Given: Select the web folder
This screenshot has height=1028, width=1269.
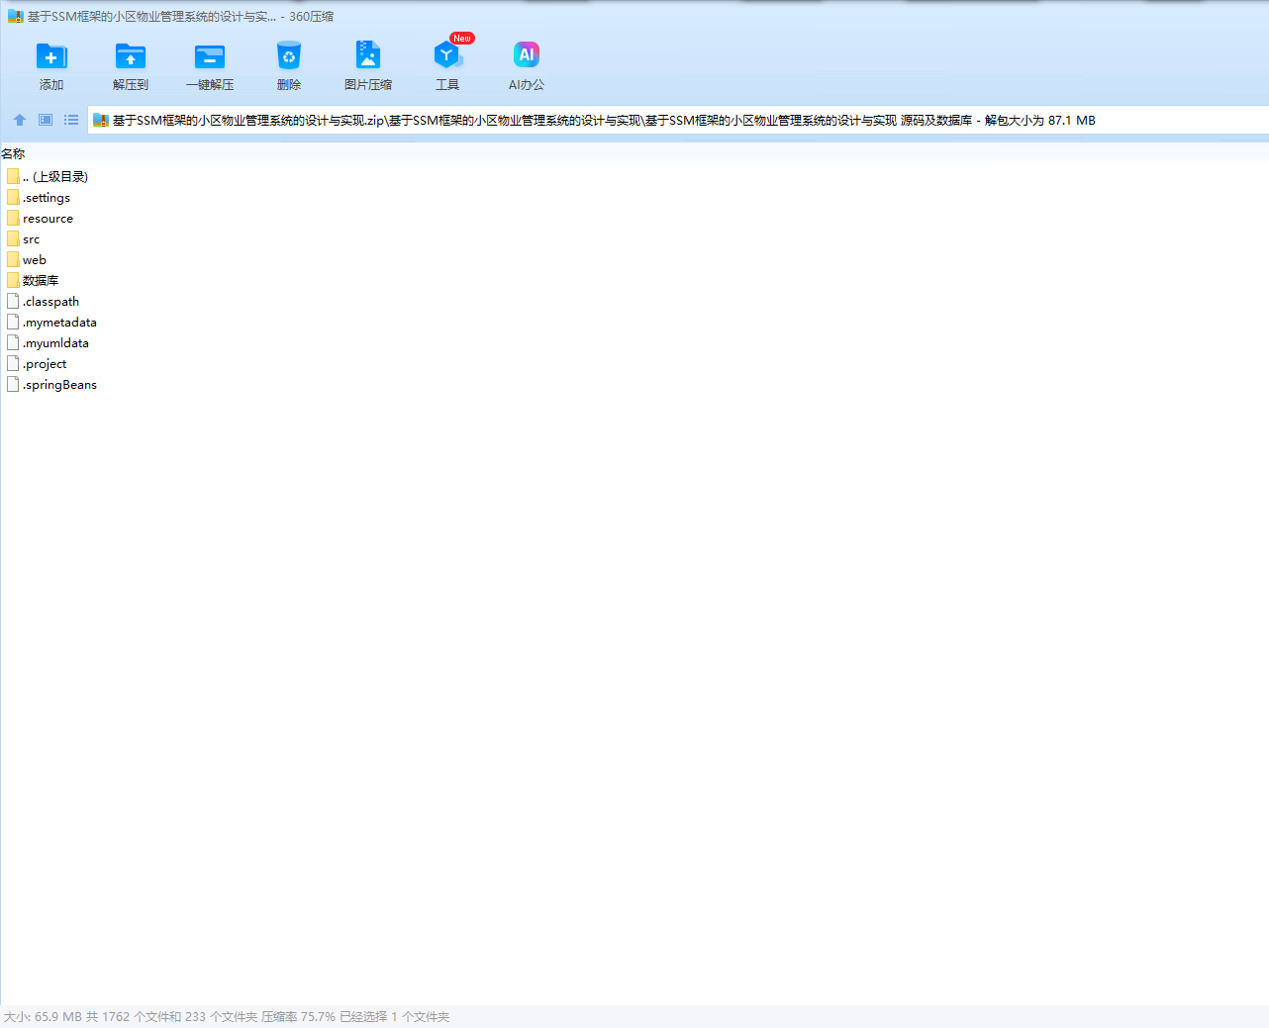Looking at the screenshot, I should (27, 259).
